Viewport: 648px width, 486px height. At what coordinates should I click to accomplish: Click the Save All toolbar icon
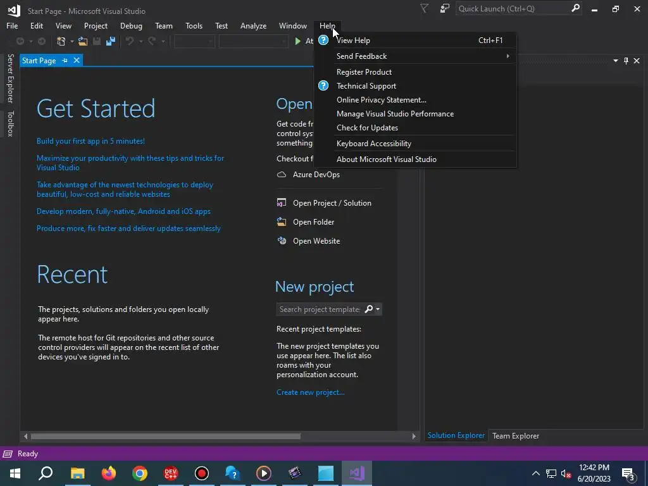(x=110, y=41)
